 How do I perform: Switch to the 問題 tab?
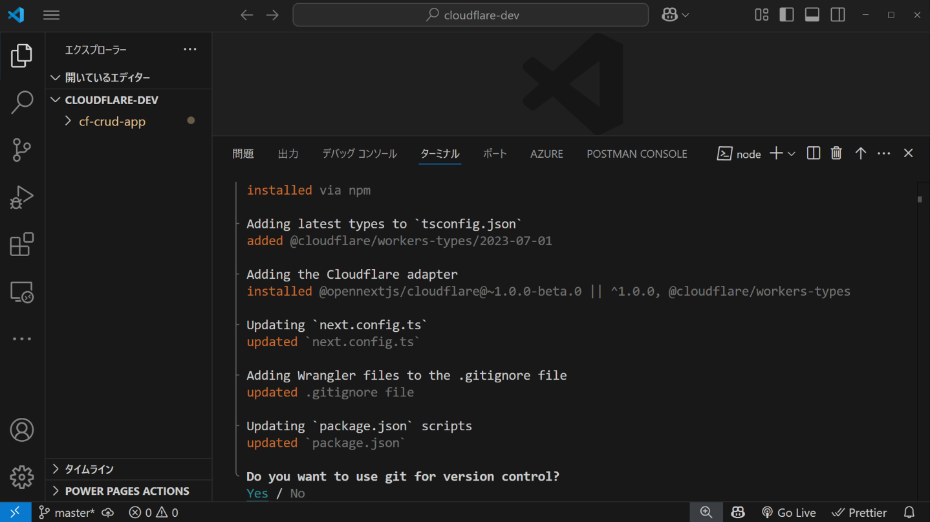coord(243,154)
